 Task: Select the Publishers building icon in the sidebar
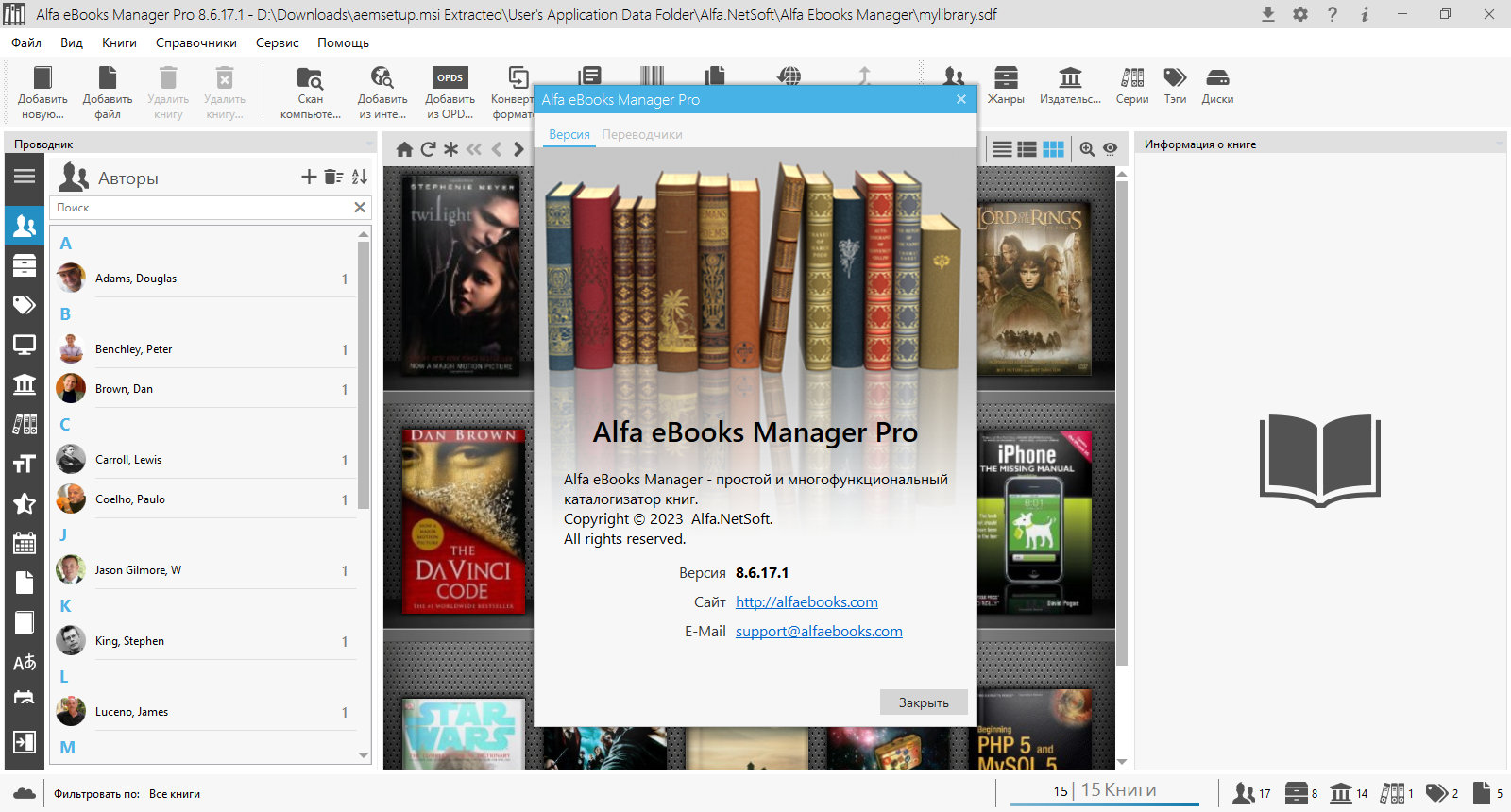click(x=25, y=384)
